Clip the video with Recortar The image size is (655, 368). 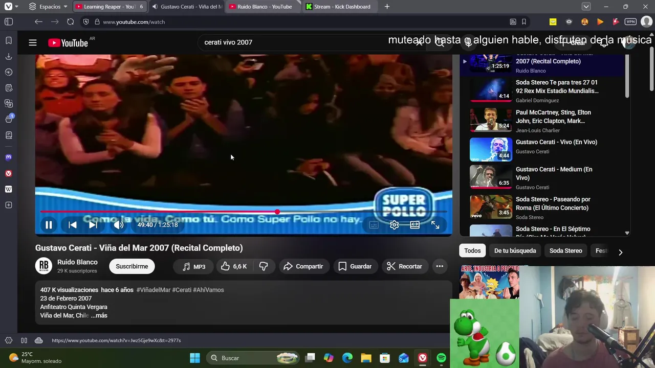[x=404, y=266]
